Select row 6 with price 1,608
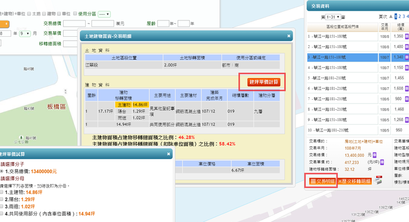409x222 pixels. point(358,88)
